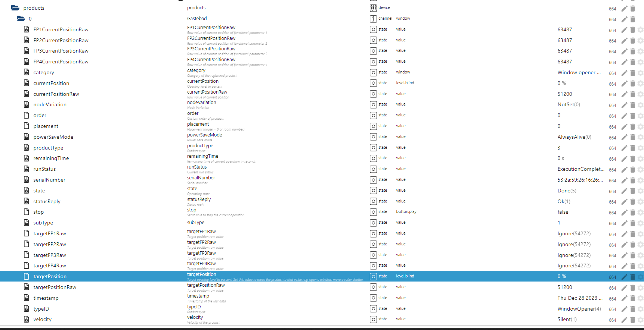Viewport: 644px width, 330px height.
Task: Edit the powerSaveMode object
Action: (x=624, y=138)
